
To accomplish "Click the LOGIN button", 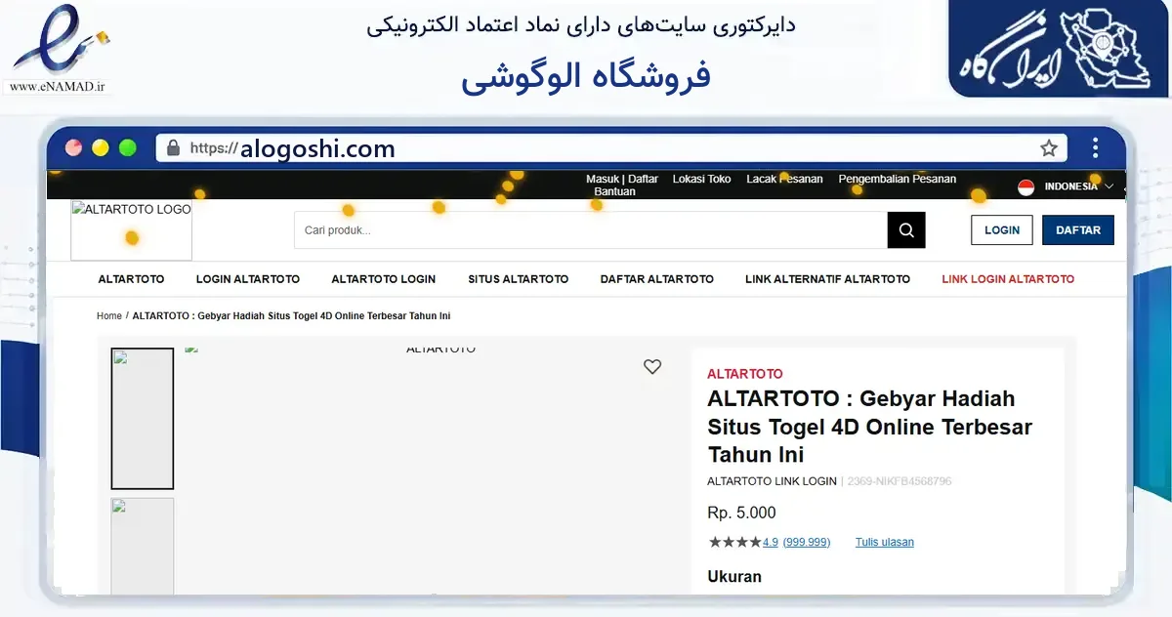I will (x=1002, y=230).
